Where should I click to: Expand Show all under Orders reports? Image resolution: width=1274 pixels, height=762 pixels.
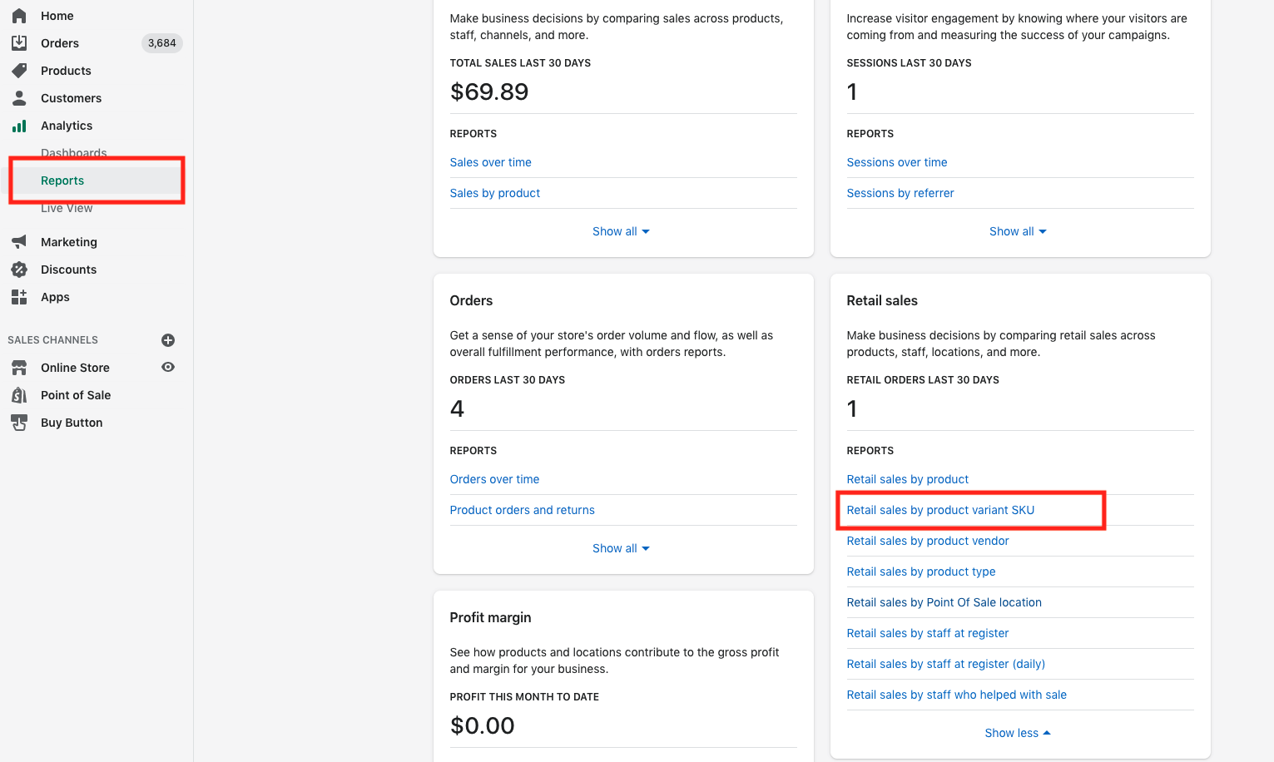tap(621, 548)
